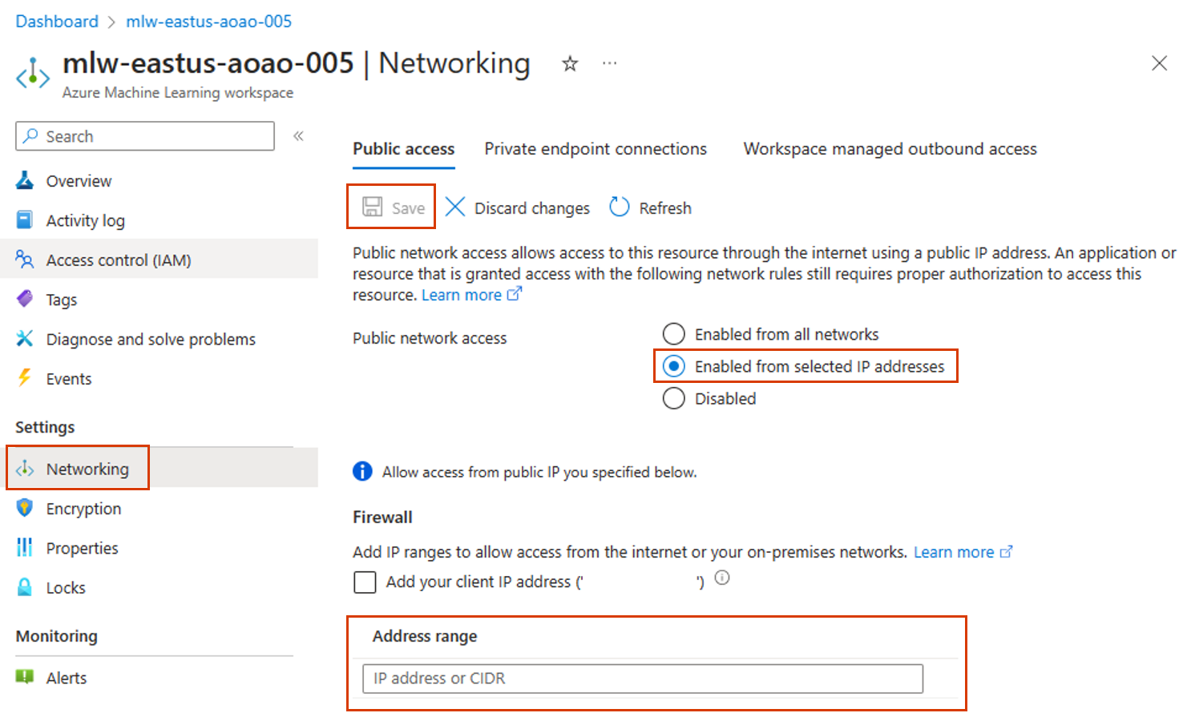Check Add your client IP address
This screenshot has width=1183, height=717.
[365, 582]
